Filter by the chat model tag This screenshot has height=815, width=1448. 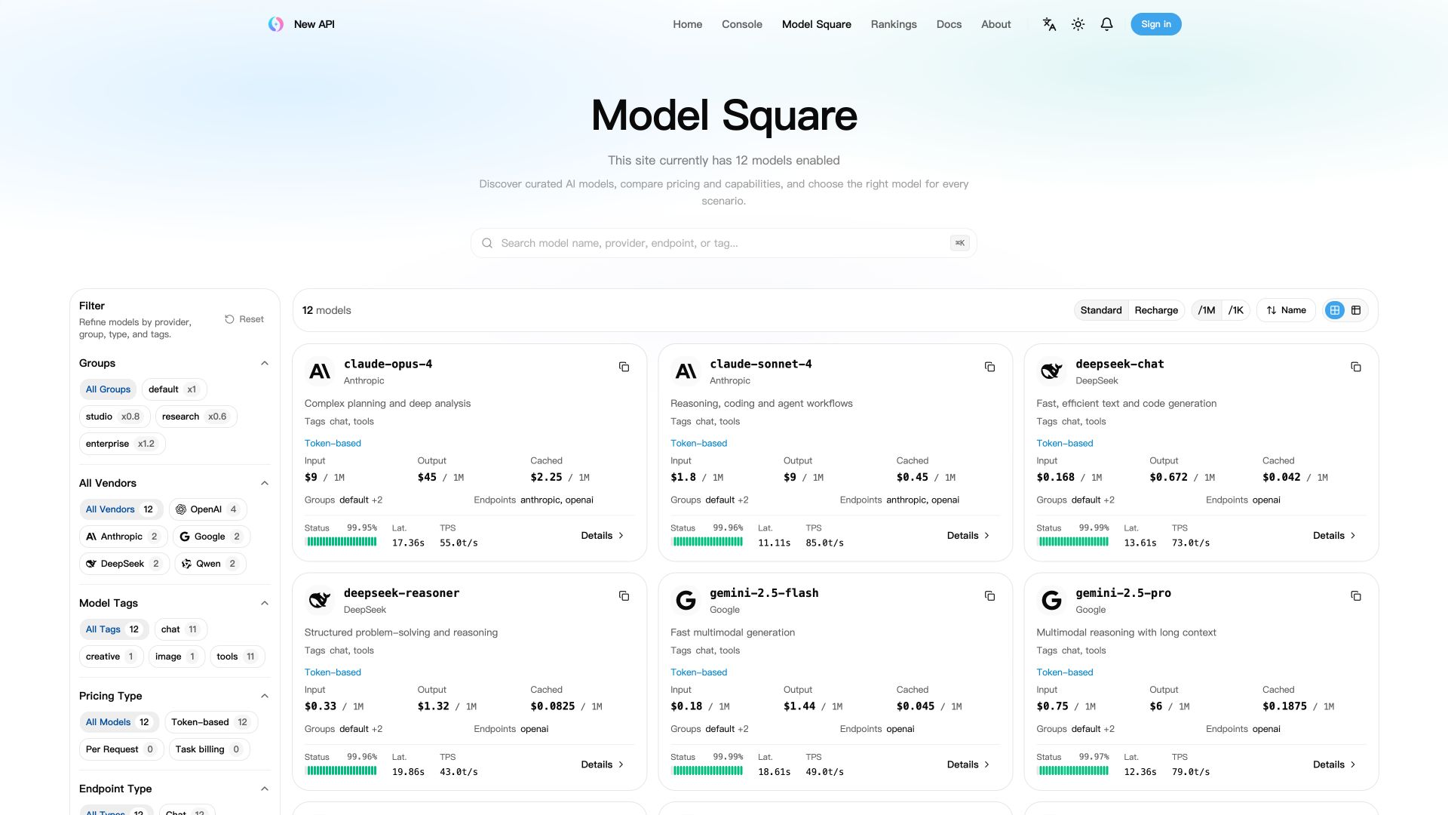click(x=180, y=629)
